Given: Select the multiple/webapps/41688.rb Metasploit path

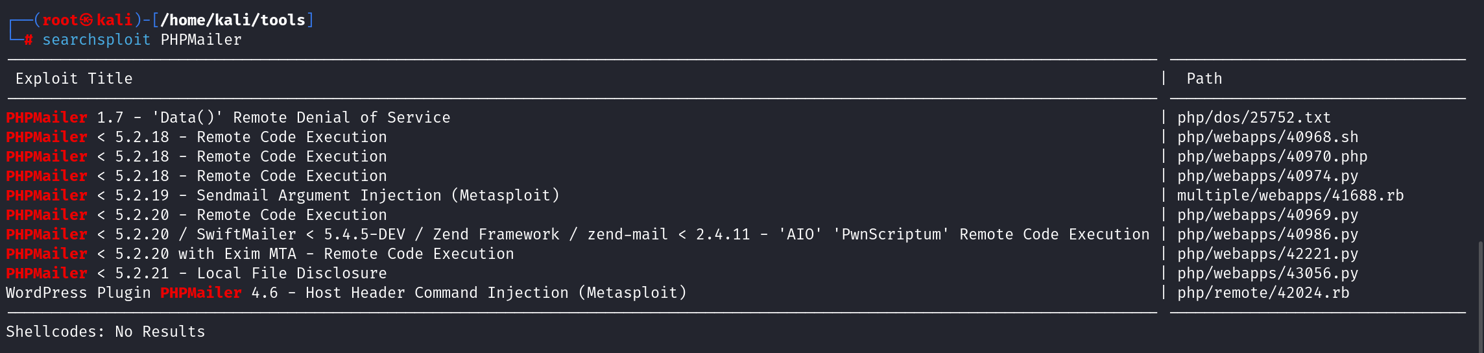Looking at the screenshot, I should pos(1290,195).
